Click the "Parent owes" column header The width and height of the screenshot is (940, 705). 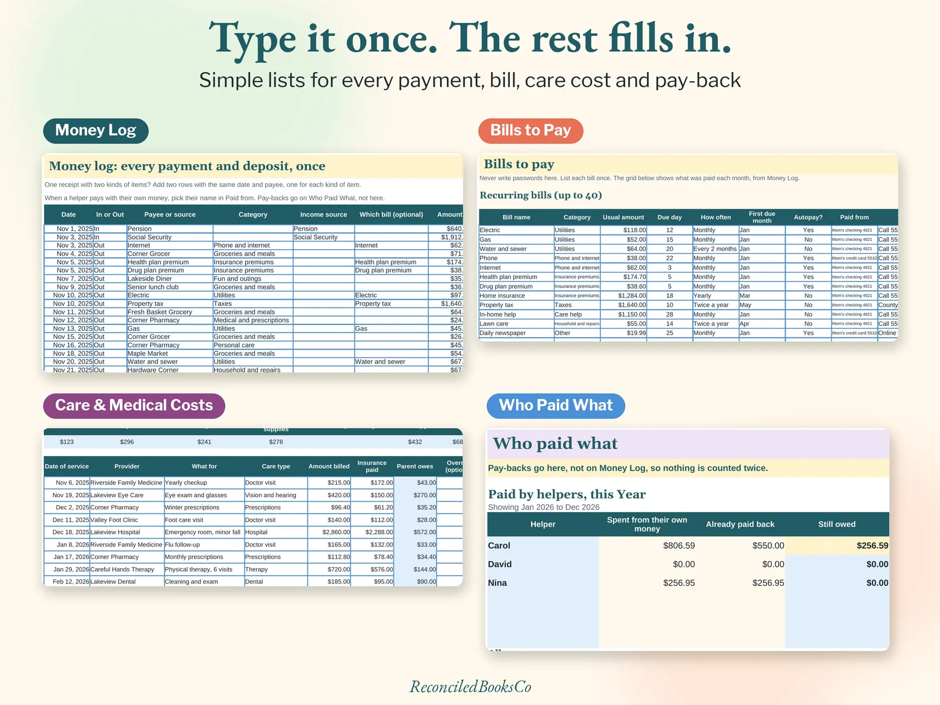click(415, 466)
